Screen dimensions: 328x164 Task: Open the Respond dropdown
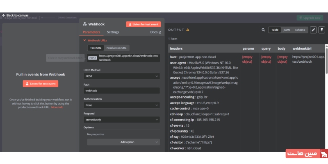[x=122, y=120]
